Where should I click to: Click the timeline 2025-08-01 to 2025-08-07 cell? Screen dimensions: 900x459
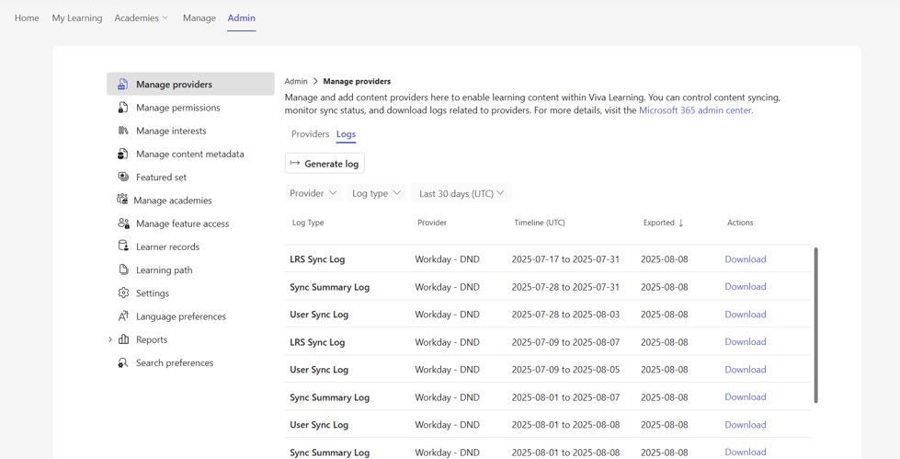point(565,397)
